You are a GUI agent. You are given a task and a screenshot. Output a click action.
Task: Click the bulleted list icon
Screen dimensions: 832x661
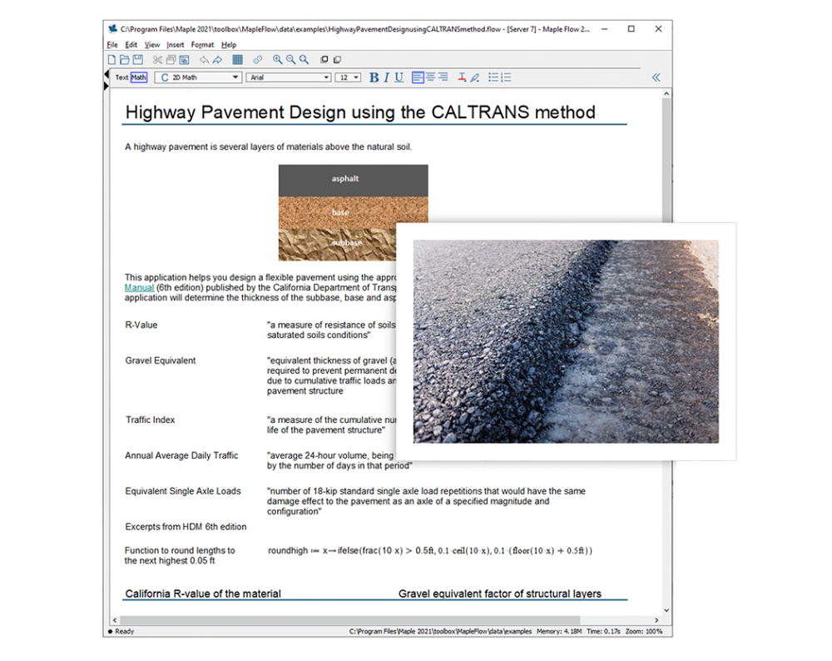(493, 77)
